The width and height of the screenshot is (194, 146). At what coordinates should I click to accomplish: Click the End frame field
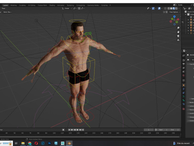pos(175,130)
